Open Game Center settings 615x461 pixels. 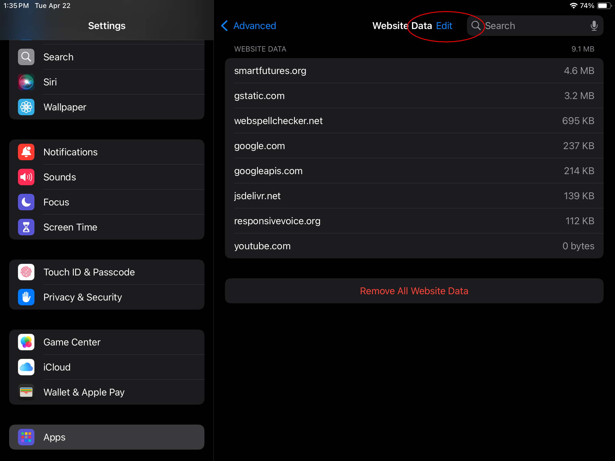point(107,342)
